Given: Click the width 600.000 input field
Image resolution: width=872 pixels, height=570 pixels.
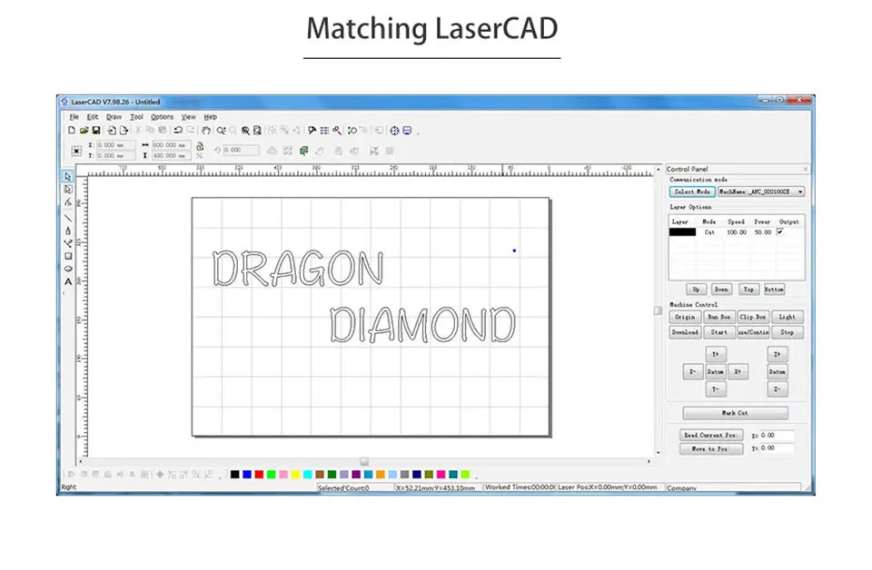Looking at the screenshot, I should [x=171, y=145].
